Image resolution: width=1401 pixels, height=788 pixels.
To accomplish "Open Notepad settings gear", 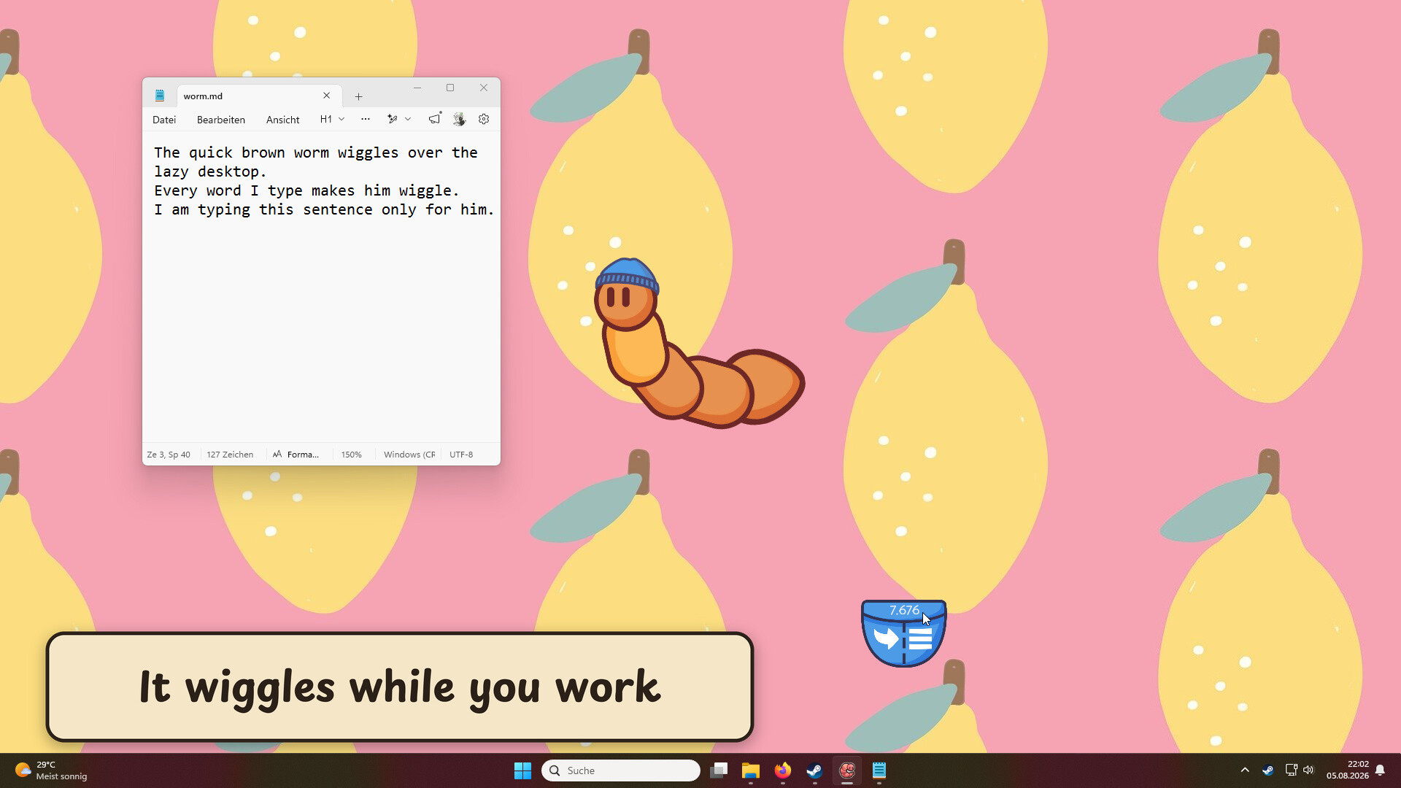I will tap(484, 119).
